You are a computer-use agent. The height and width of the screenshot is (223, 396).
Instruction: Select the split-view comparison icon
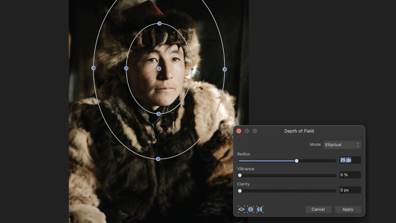coord(250,209)
